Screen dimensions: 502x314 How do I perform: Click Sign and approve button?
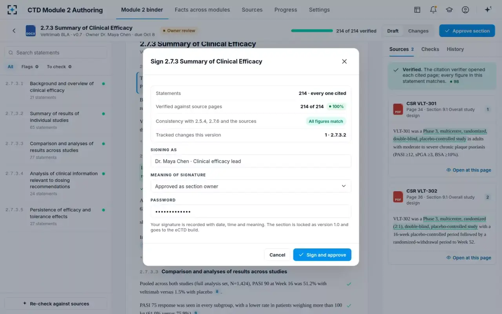coord(322,255)
